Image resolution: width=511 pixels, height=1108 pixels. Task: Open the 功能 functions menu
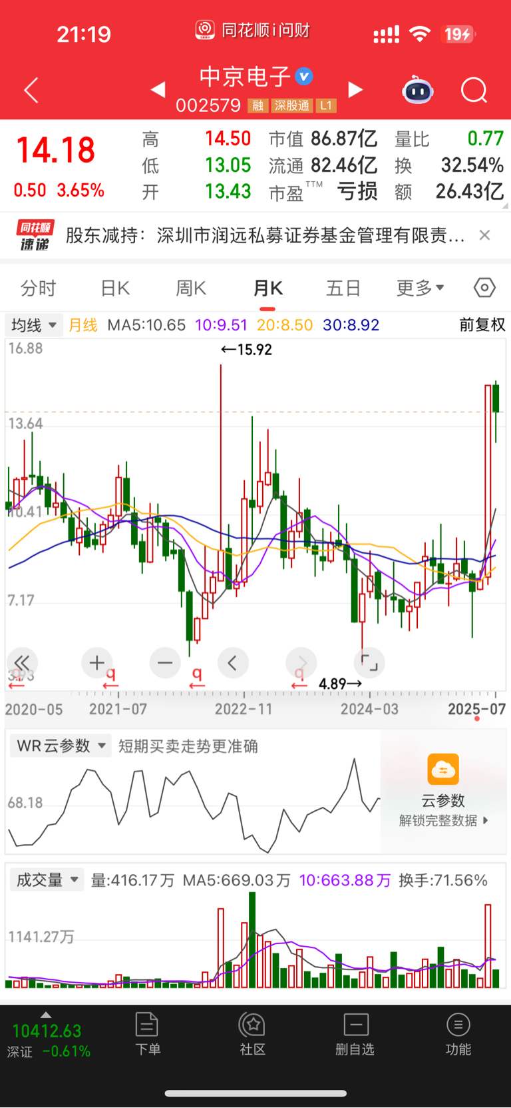tap(458, 1035)
